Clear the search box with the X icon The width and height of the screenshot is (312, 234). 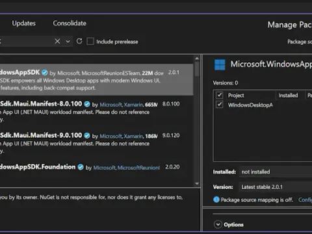point(57,41)
